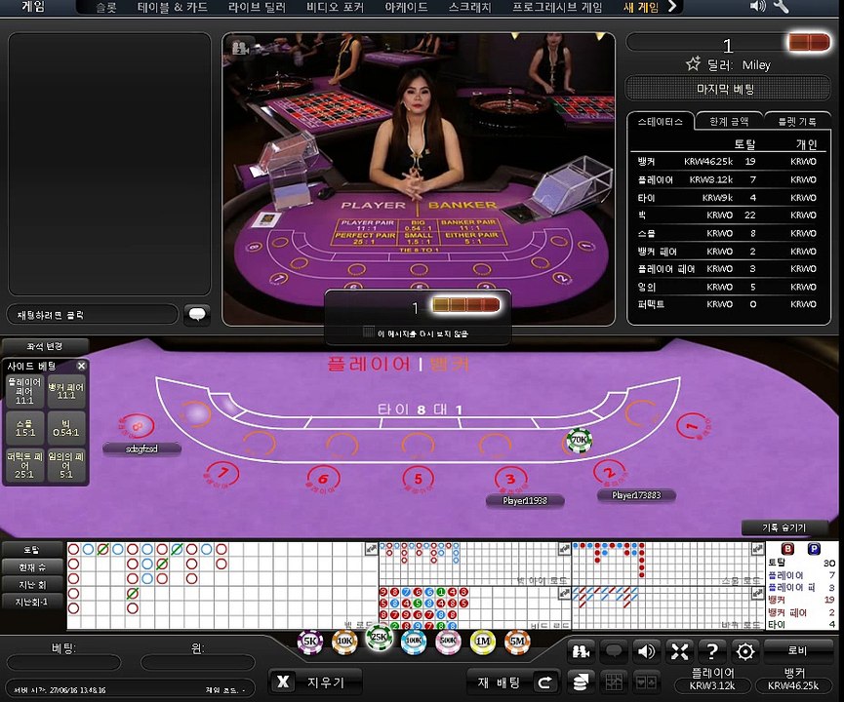Viewport: 844px width, 702px height.
Task: Check the don't show message again box
Action: [x=368, y=332]
